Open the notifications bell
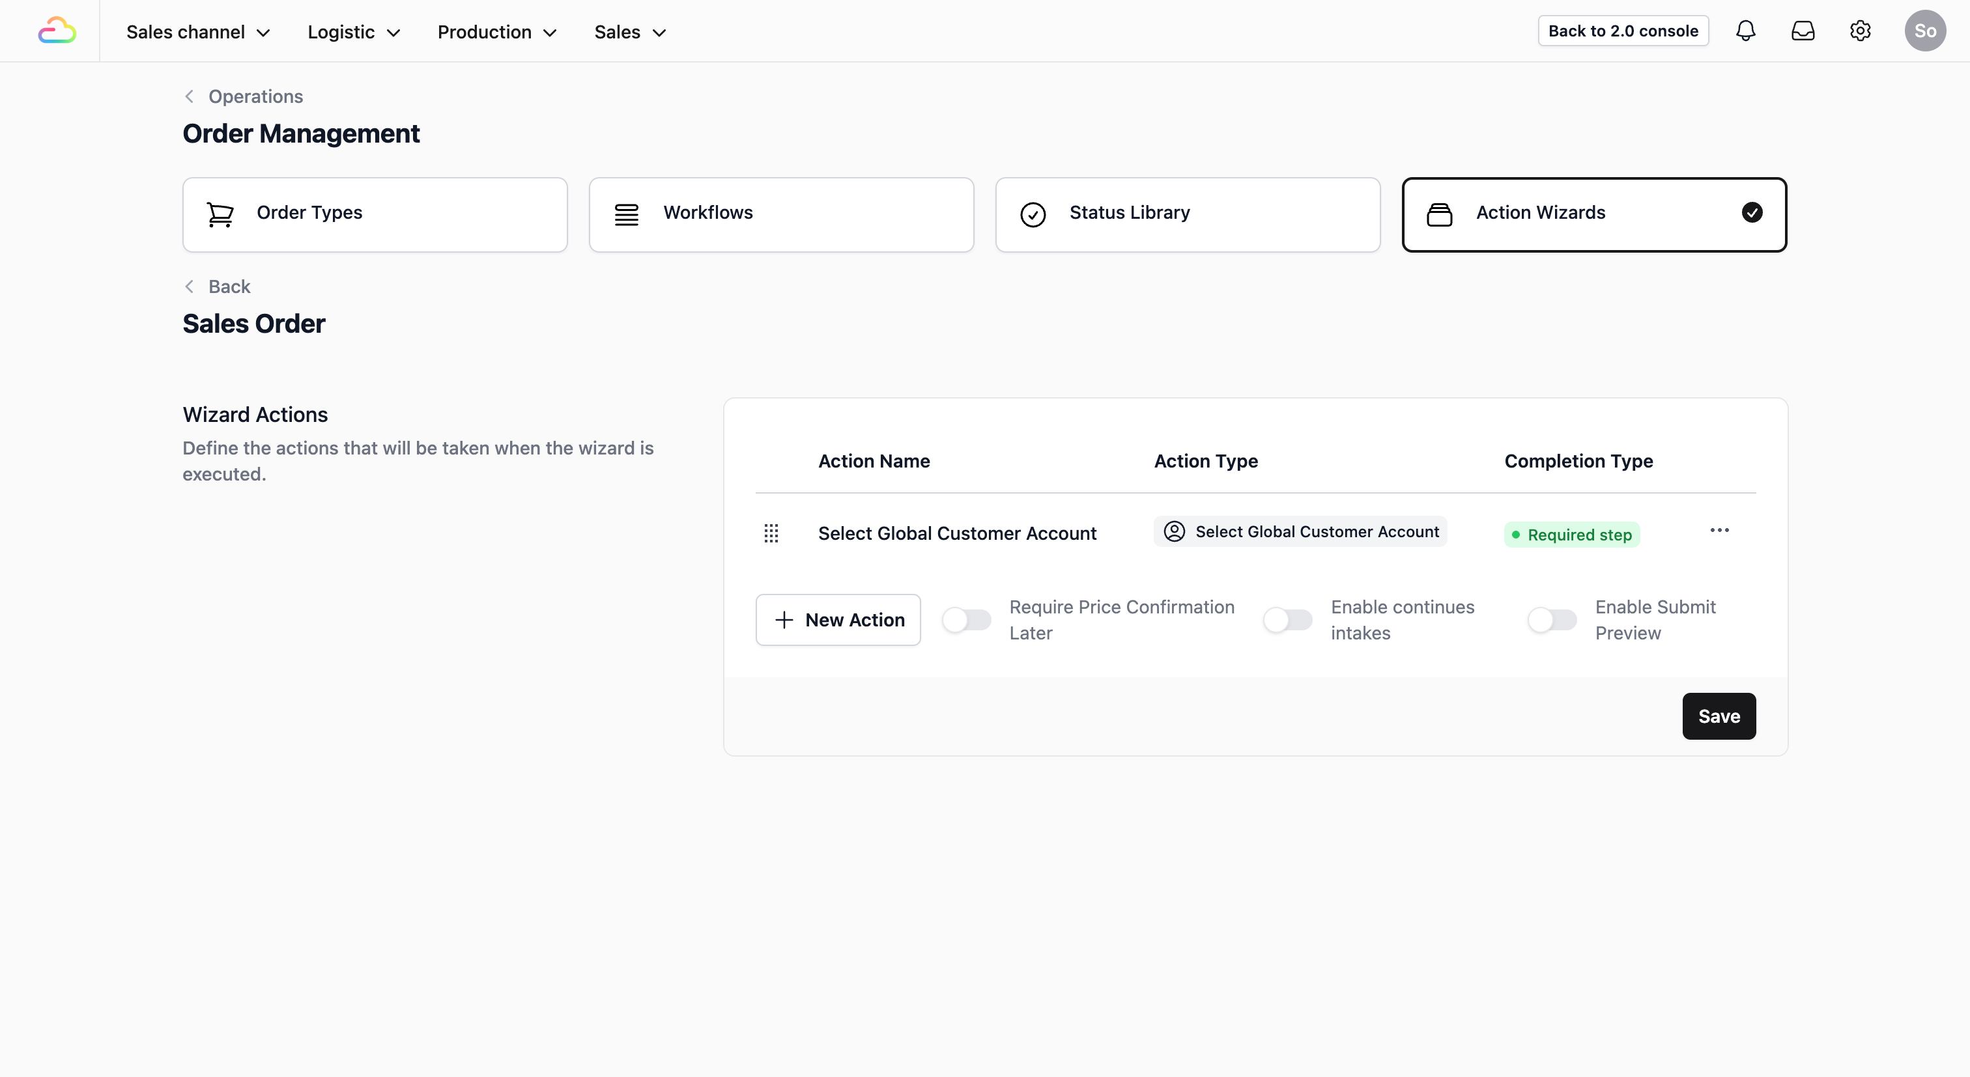Image resolution: width=1970 pixels, height=1077 pixels. 1745,31
